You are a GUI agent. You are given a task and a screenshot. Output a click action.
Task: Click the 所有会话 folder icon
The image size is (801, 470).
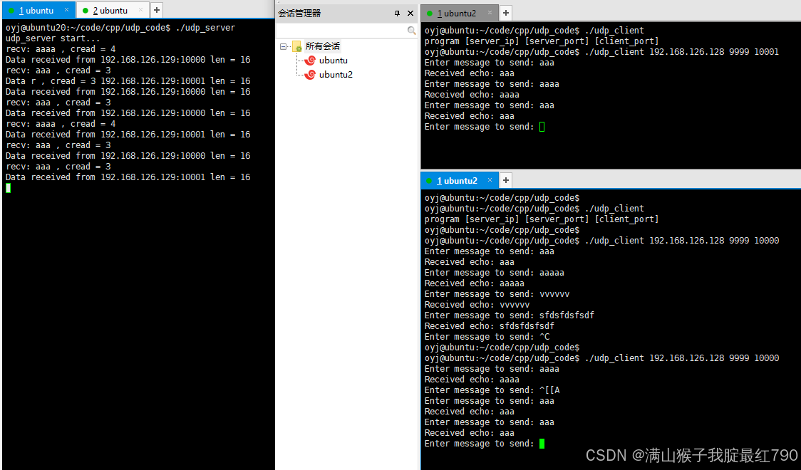(296, 46)
